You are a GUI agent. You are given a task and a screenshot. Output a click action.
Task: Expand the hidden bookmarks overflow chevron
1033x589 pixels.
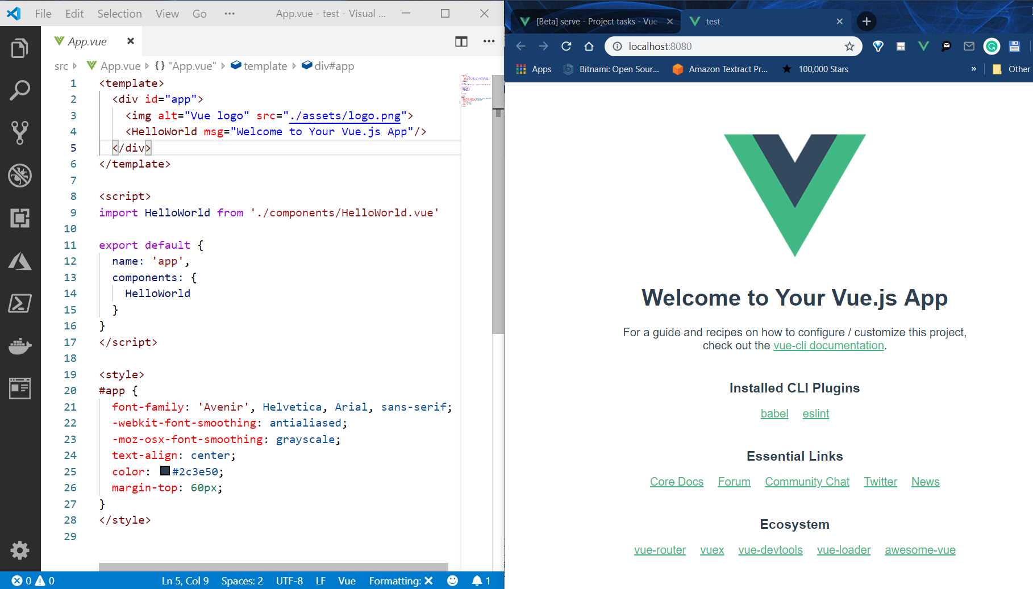click(974, 69)
